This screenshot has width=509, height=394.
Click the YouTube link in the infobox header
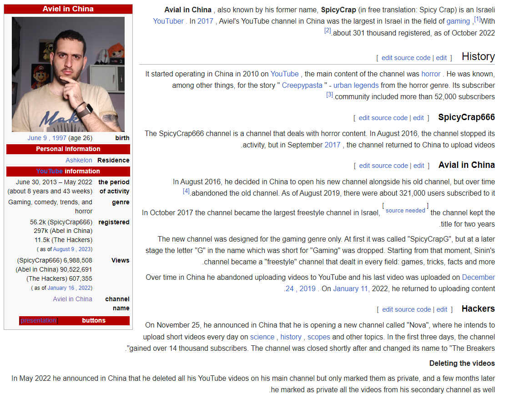[x=49, y=171]
